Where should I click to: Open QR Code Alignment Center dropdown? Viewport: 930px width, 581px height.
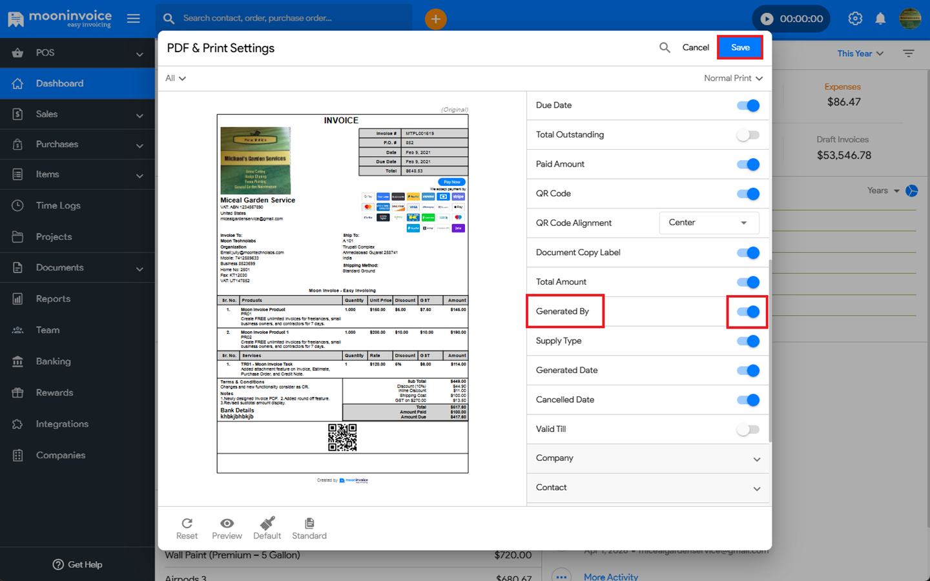pyautogui.click(x=708, y=223)
